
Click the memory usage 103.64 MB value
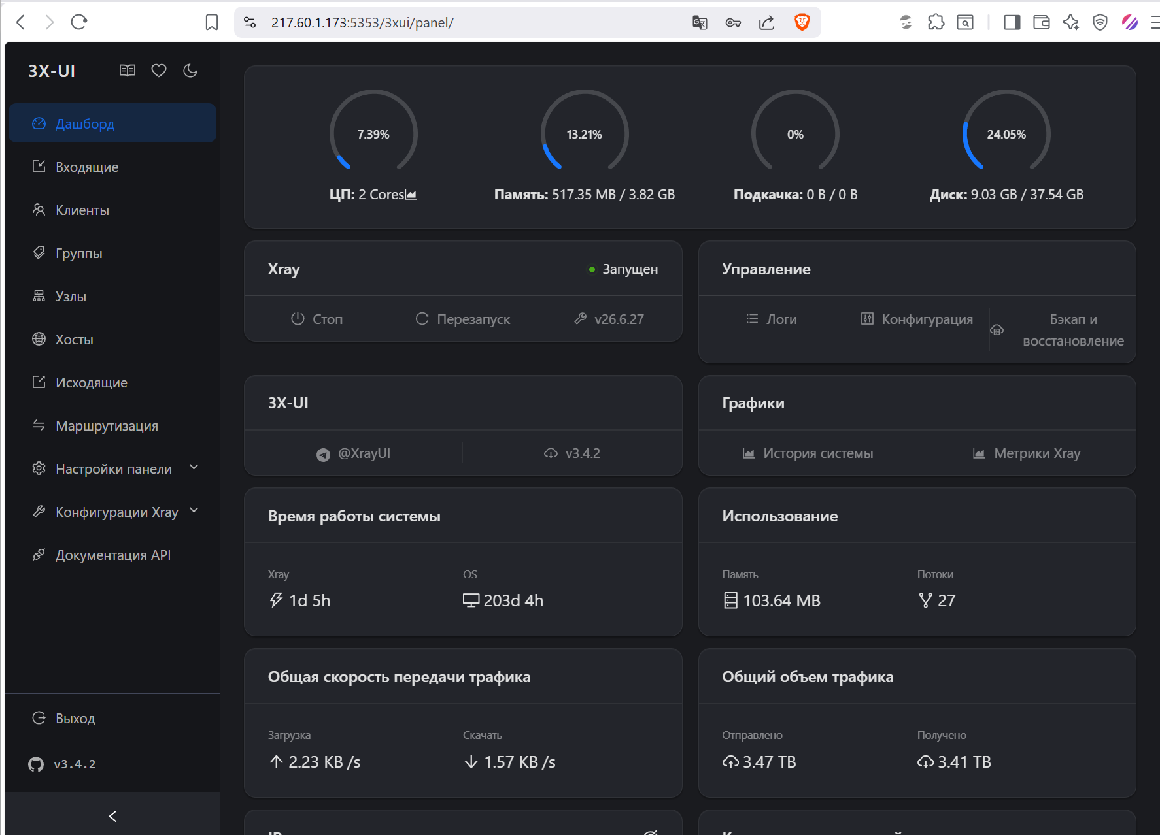coord(772,600)
